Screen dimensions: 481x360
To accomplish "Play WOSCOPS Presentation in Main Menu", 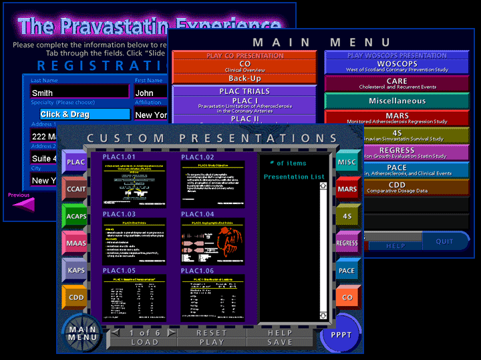I will click(397, 55).
